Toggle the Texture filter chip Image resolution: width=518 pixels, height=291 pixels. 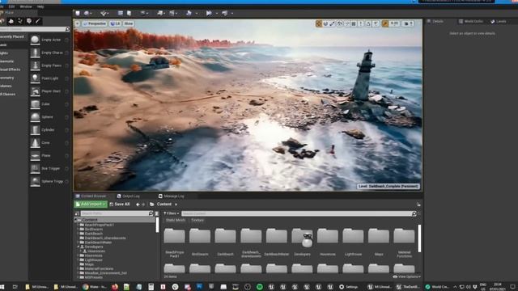click(x=197, y=220)
